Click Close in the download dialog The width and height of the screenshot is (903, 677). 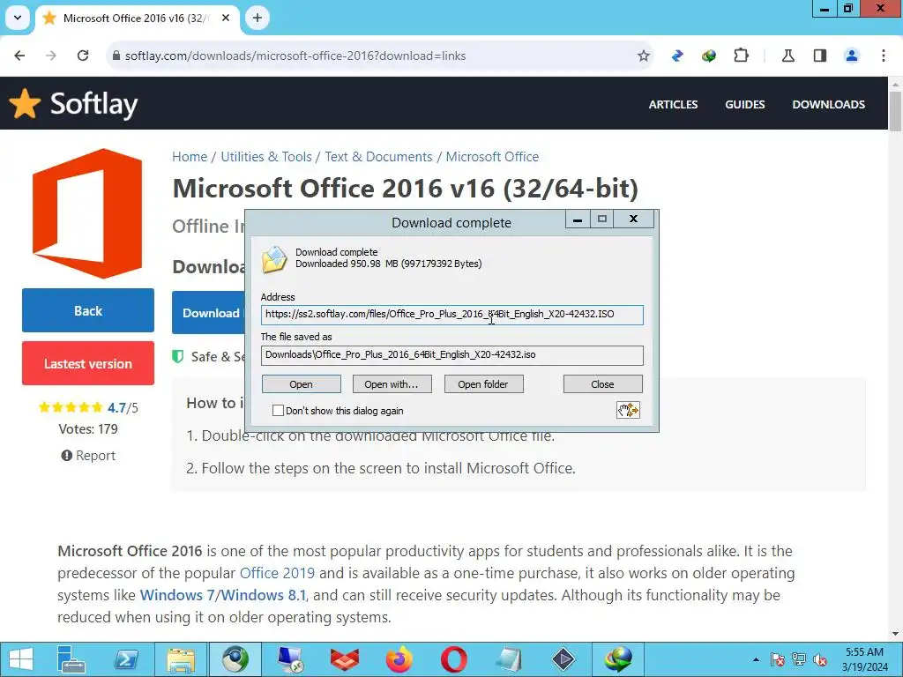pos(602,384)
